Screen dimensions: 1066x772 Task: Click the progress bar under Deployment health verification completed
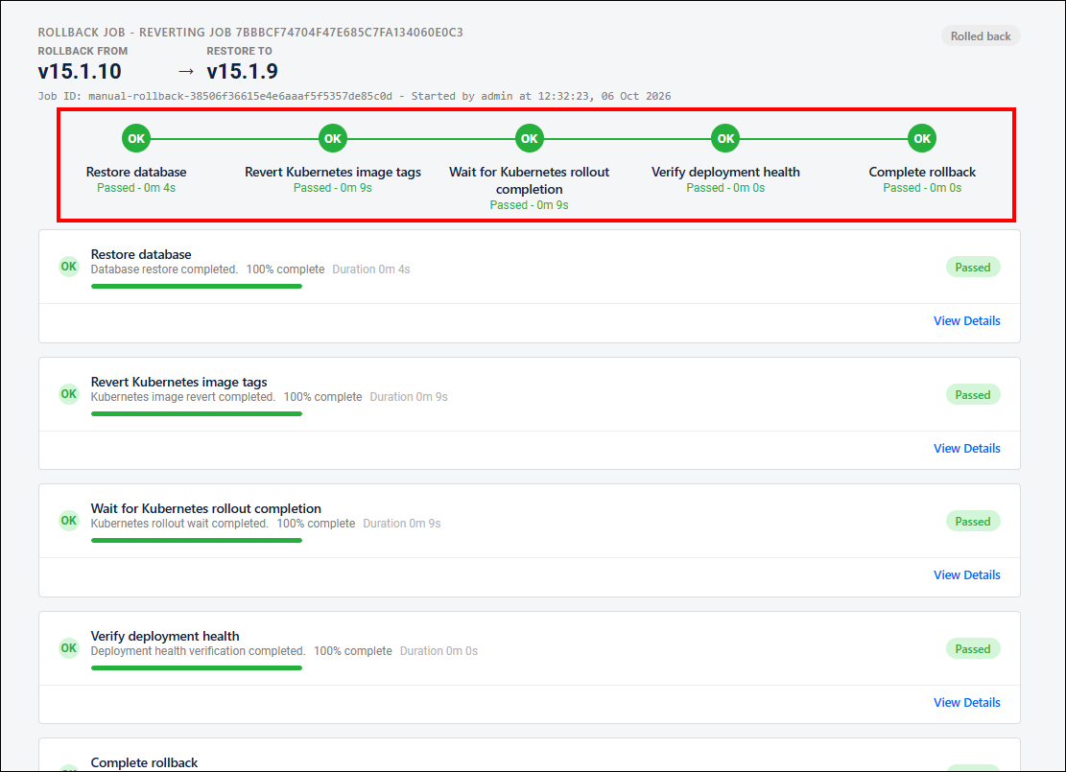(x=197, y=668)
